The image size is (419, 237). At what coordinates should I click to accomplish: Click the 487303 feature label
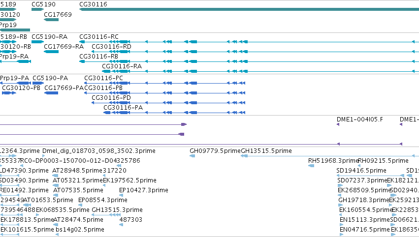[130, 220]
